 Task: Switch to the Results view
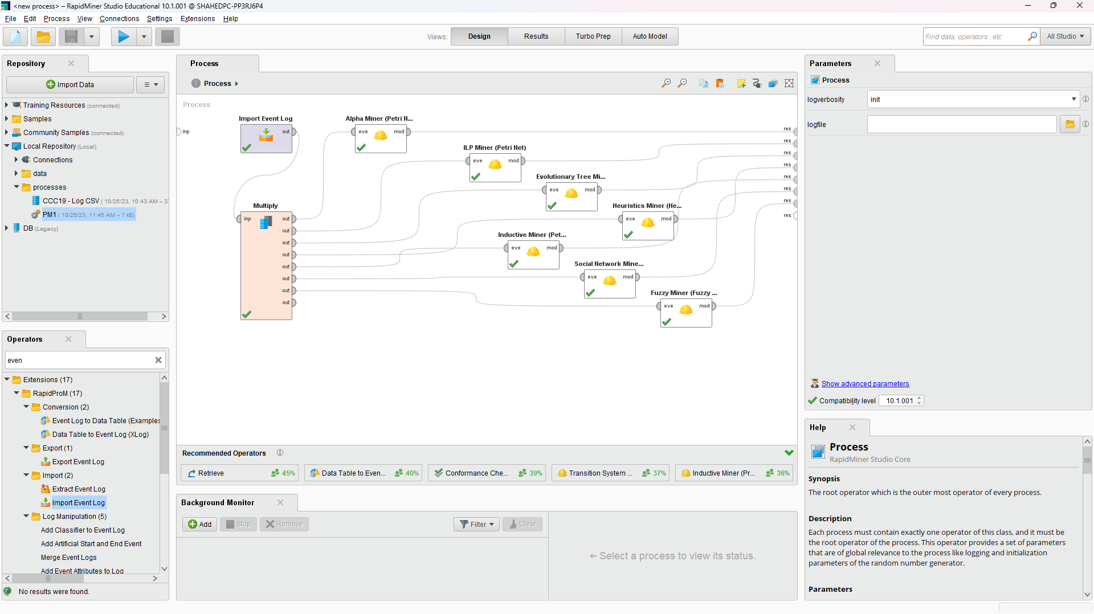coord(536,36)
